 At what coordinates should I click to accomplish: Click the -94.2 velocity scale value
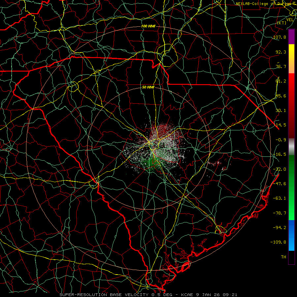280,227
